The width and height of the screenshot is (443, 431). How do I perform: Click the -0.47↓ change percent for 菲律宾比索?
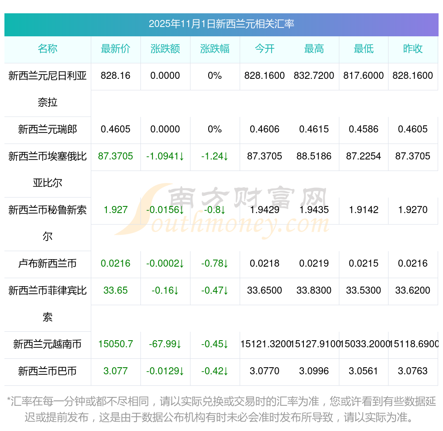pos(215,291)
